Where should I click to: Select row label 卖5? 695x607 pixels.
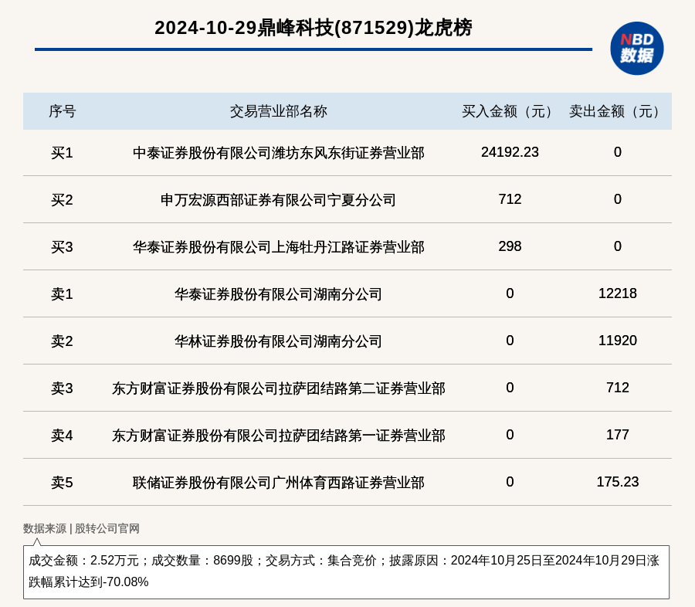[62, 483]
